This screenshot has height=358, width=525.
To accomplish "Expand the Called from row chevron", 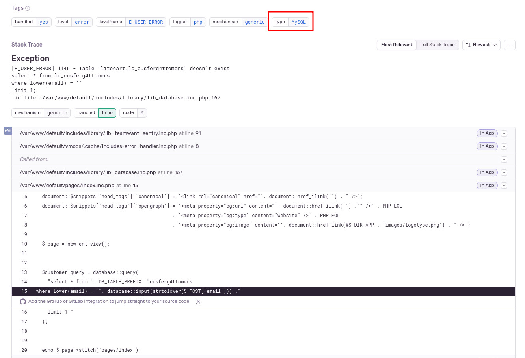I will coord(504,159).
